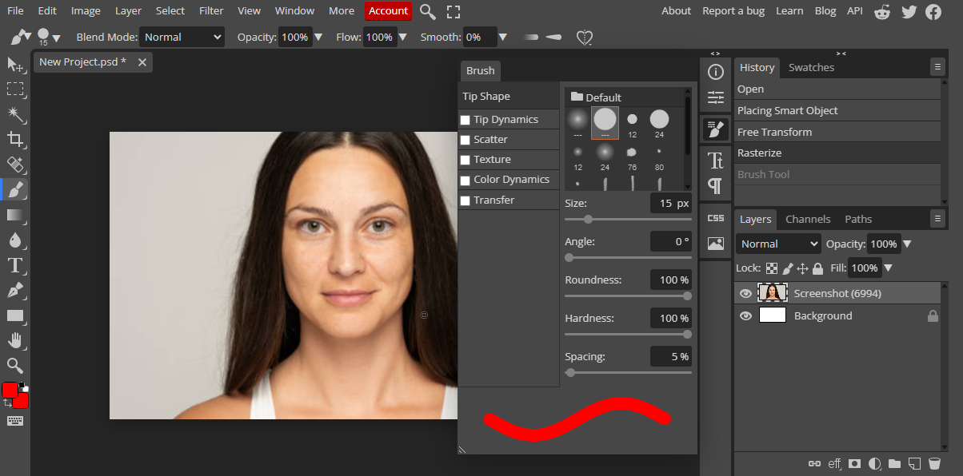Open the layer blend mode Normal dropdown

point(779,244)
